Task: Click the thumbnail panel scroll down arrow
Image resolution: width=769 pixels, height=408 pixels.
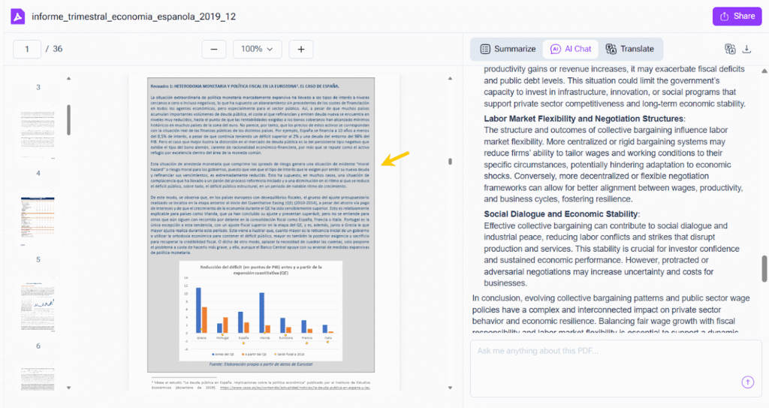Action: tap(68, 388)
